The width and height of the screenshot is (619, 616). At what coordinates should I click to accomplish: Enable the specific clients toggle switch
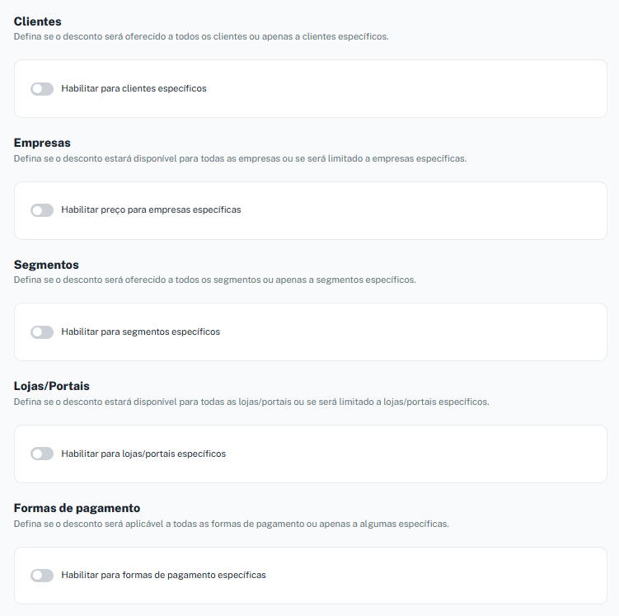point(42,89)
